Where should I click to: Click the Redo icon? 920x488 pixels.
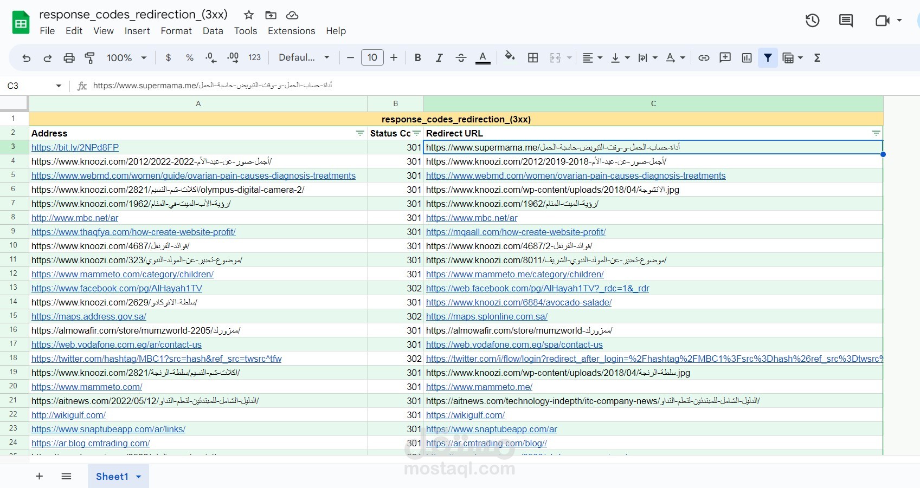[x=48, y=58]
